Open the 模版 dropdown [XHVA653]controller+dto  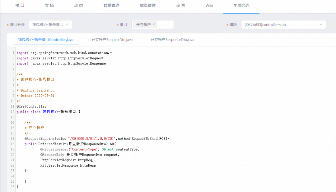[283, 25]
